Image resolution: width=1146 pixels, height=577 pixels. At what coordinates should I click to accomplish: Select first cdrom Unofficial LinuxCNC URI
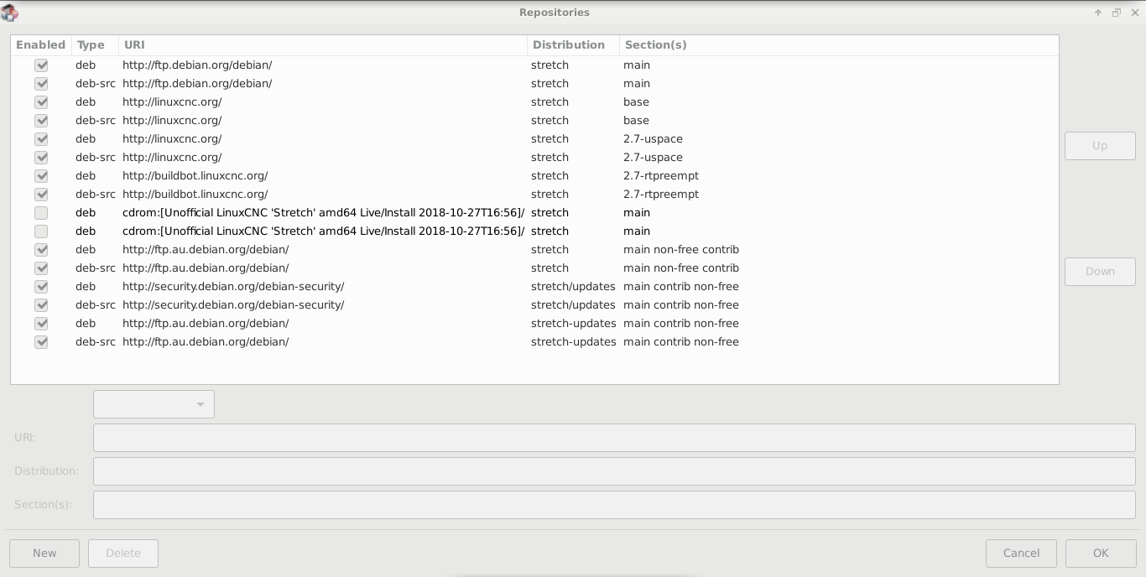coord(323,212)
